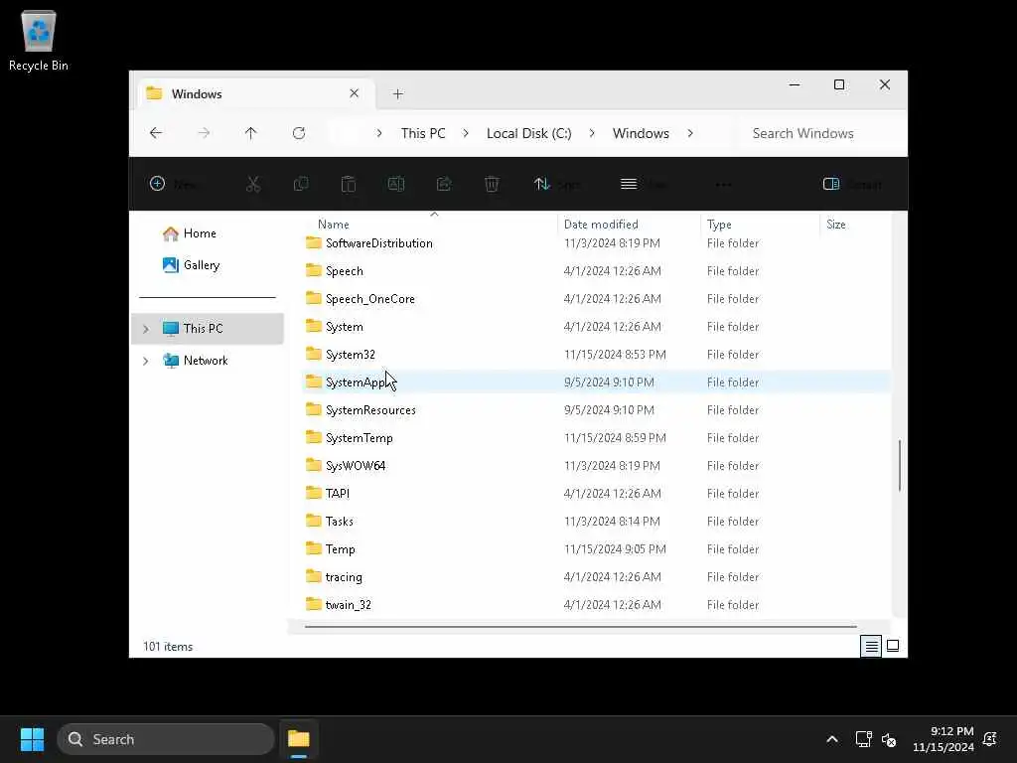Click the Forward navigation arrow
This screenshot has width=1017, height=763.
[x=204, y=133]
